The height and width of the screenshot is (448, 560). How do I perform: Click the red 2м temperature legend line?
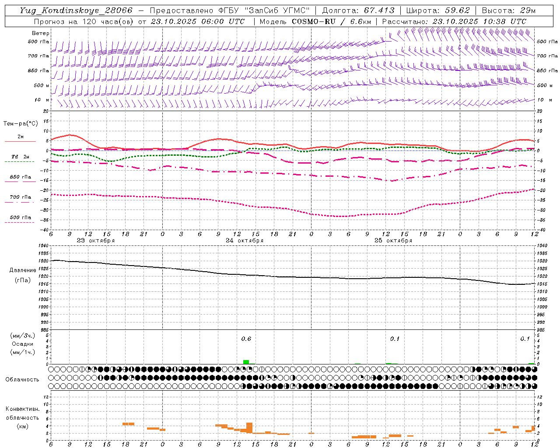[x=20, y=141]
